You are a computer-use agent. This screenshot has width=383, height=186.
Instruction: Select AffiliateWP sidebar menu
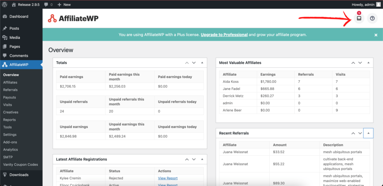pos(21,65)
